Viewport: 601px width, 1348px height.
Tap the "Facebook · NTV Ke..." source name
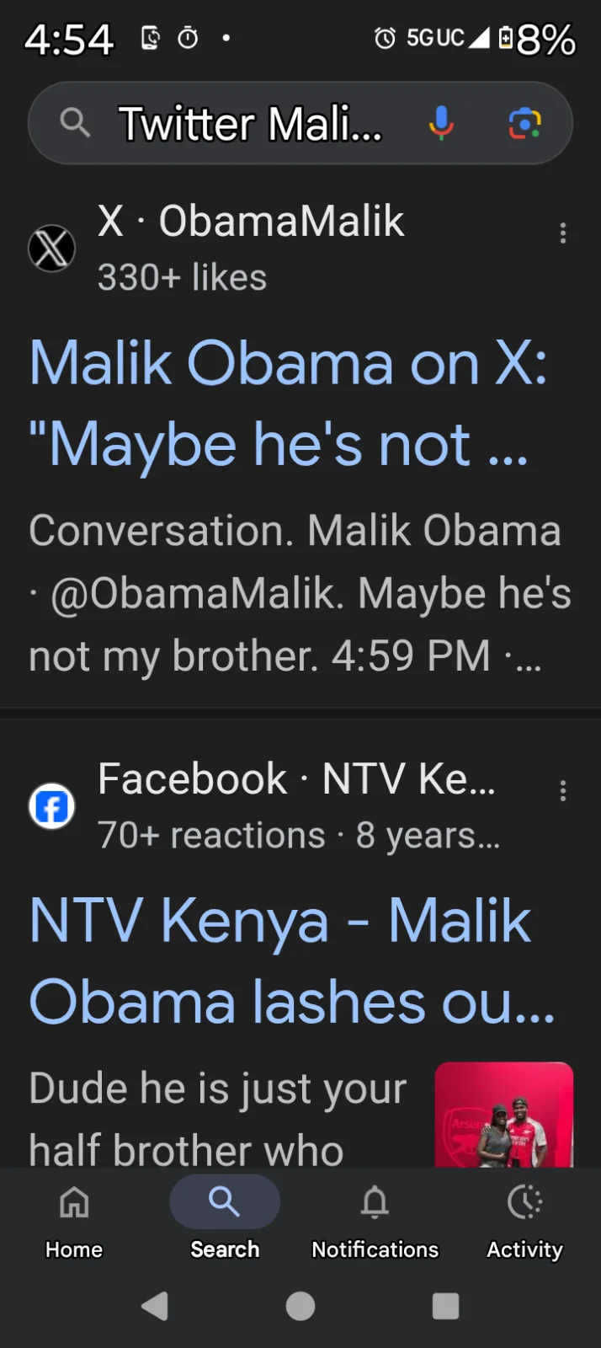point(296,779)
